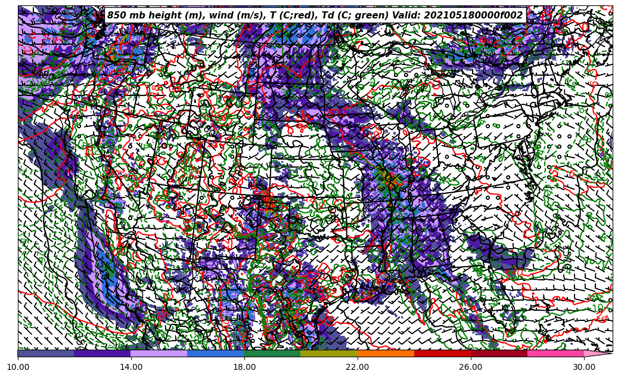Click the 22.00 colorbar tick label
The image size is (618, 377).
(x=358, y=367)
